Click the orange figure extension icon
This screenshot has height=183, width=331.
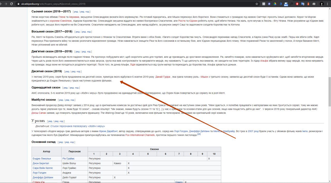[308, 4]
